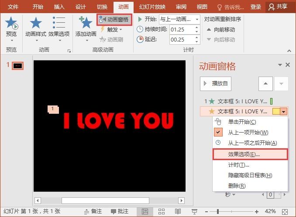Decrease delay with down spinner arrow
Screen dimensions: 296x217
pos(197,42)
